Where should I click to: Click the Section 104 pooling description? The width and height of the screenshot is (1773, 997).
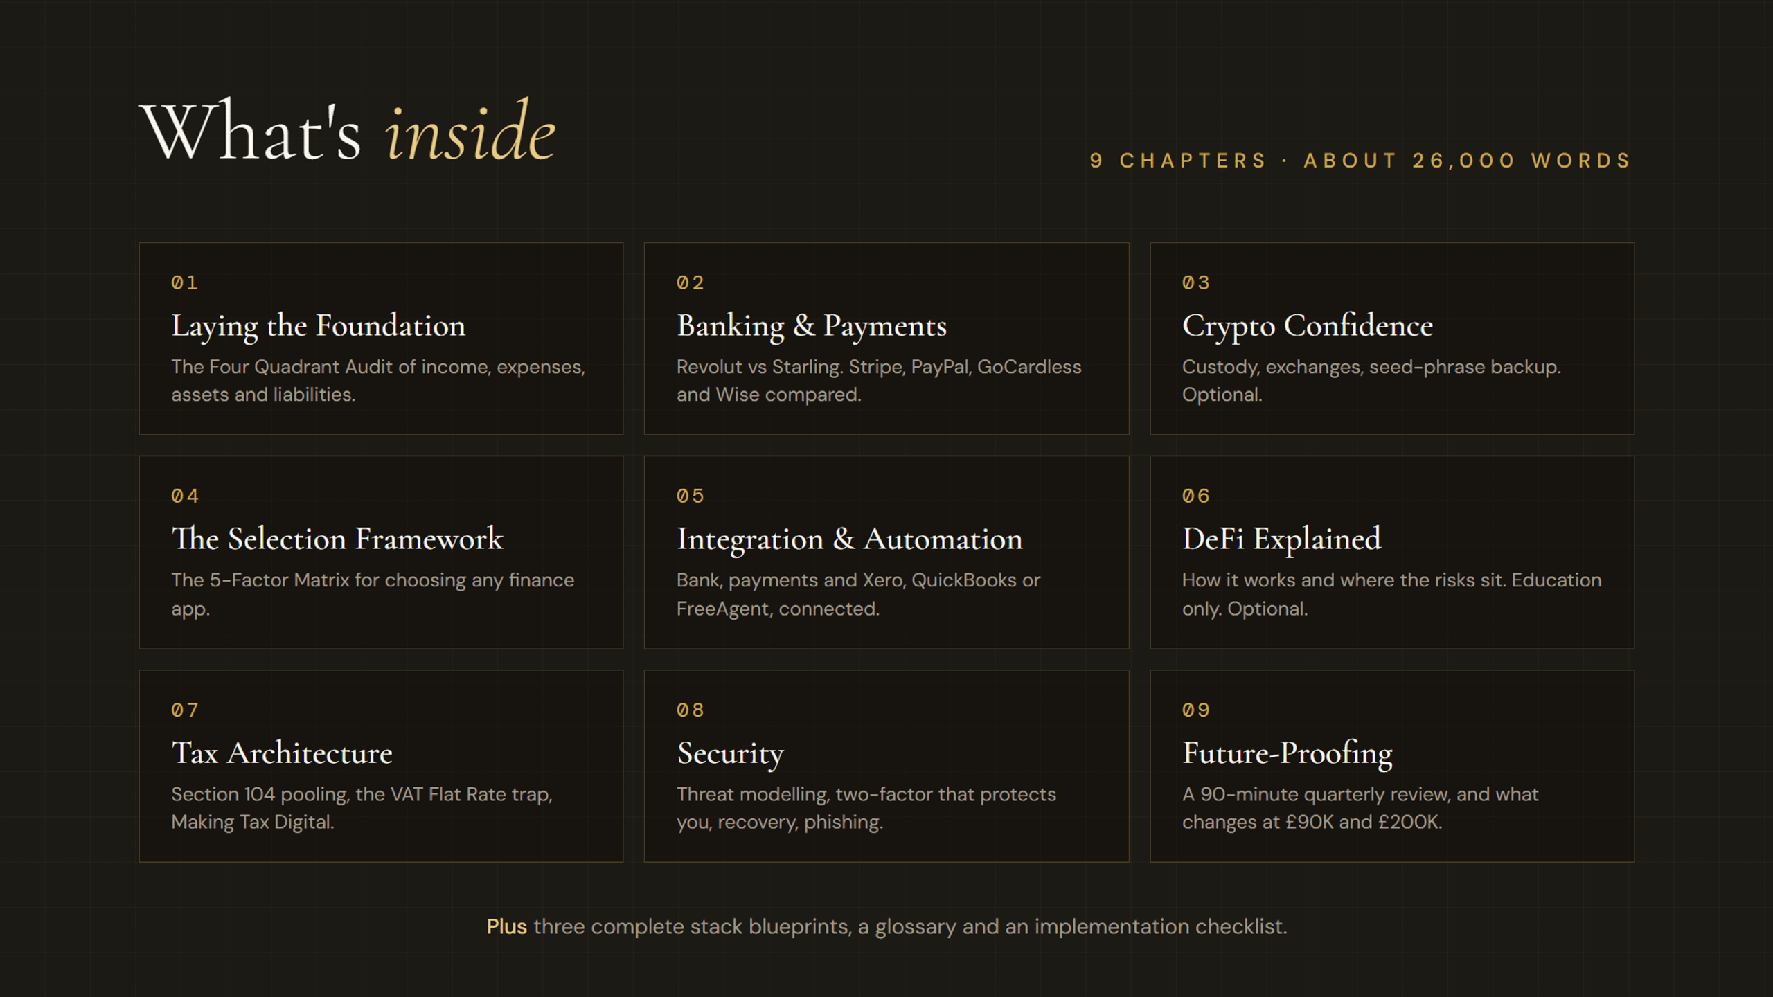362,807
